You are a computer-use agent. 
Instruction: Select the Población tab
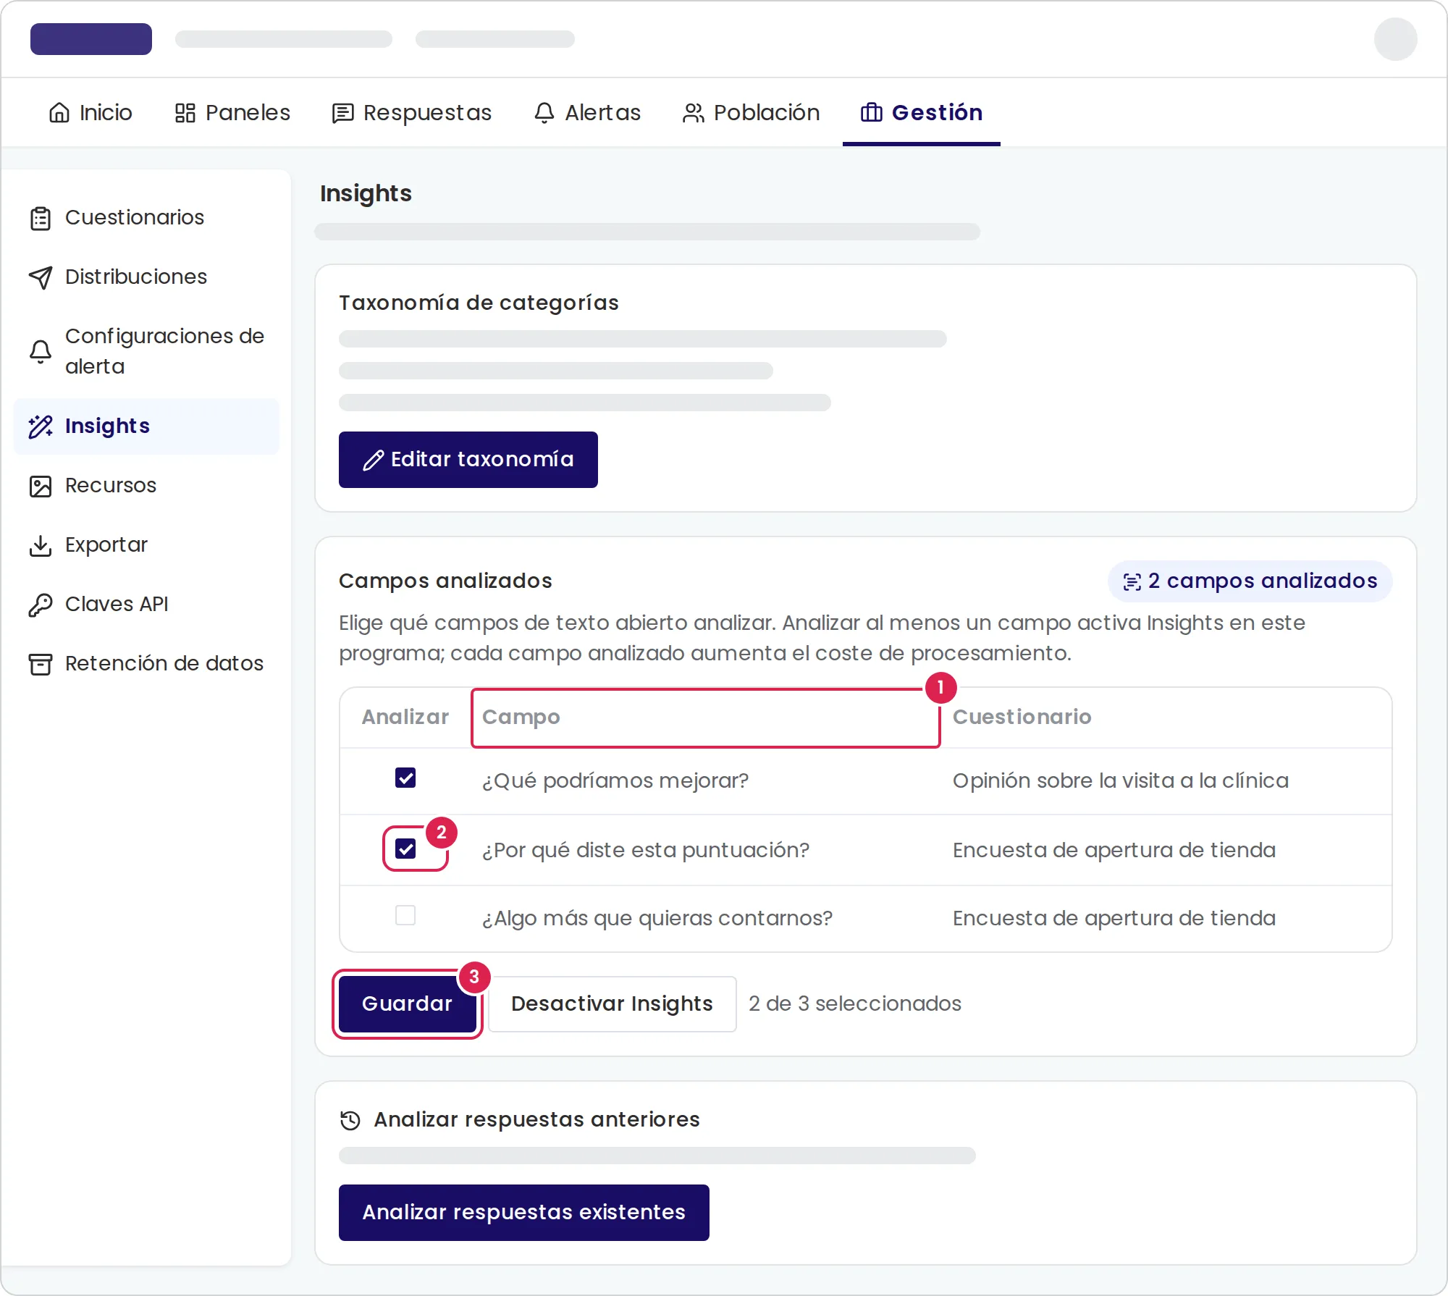point(752,113)
